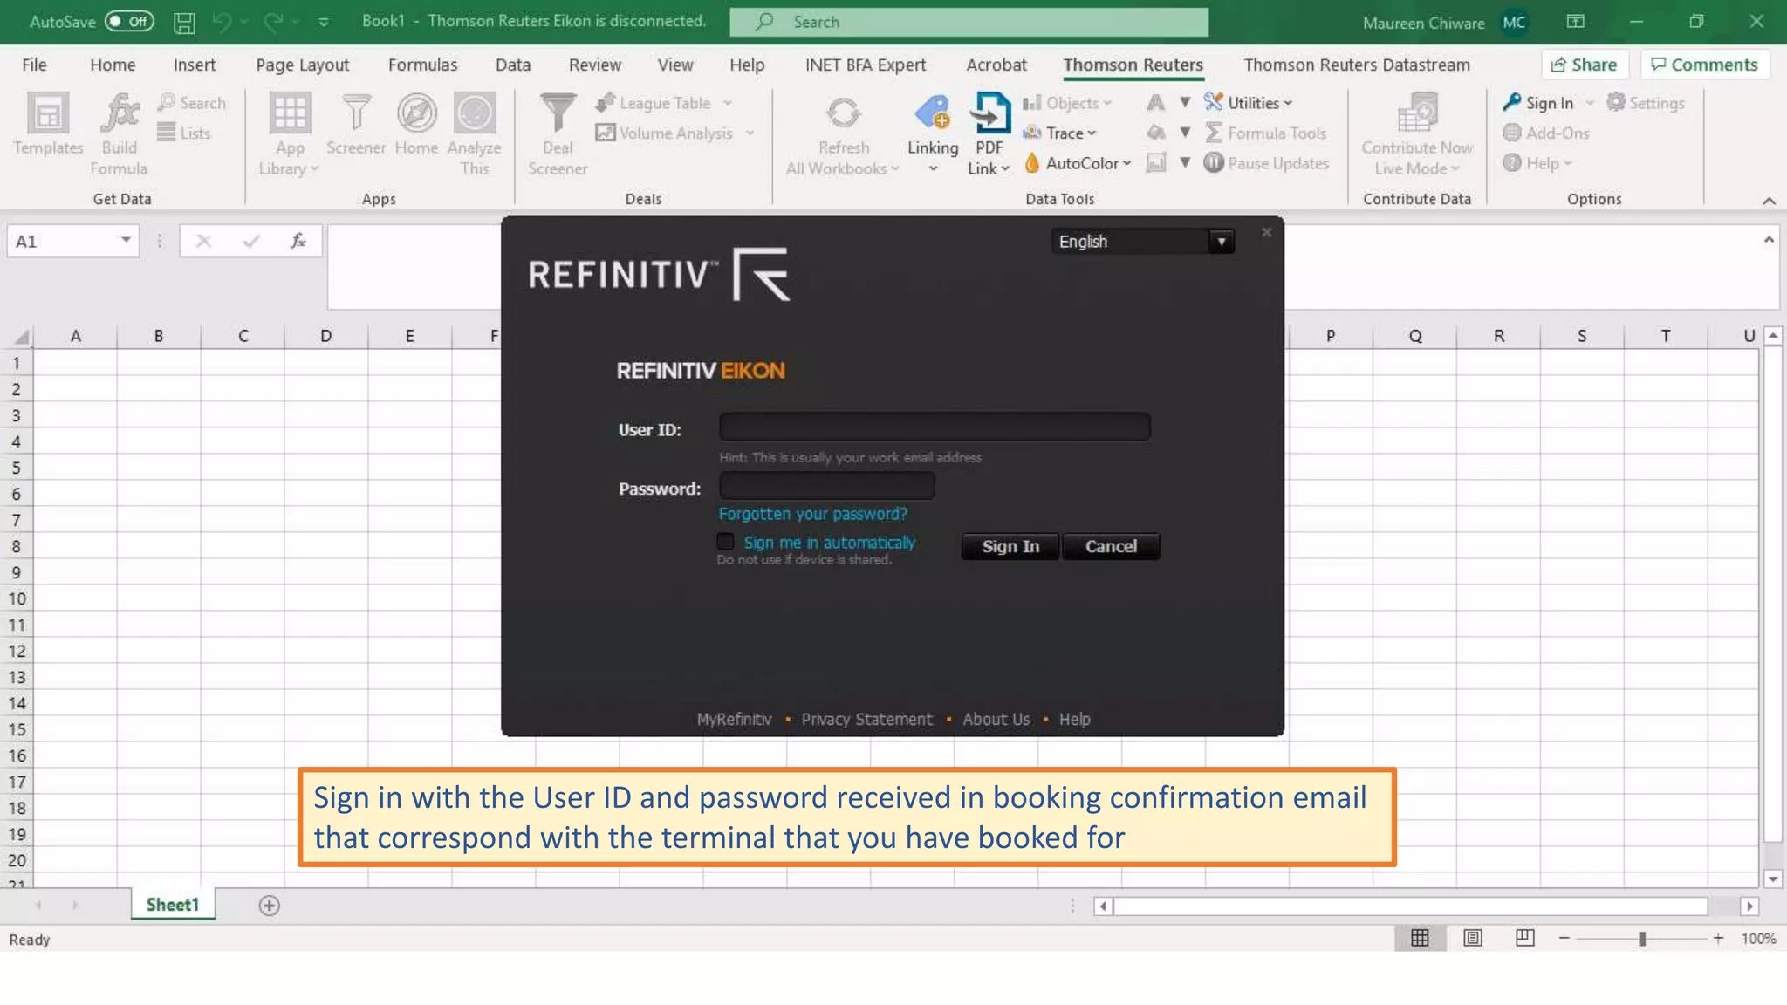Open MyRefinitiv link
The image size is (1787, 1005).
734,719
